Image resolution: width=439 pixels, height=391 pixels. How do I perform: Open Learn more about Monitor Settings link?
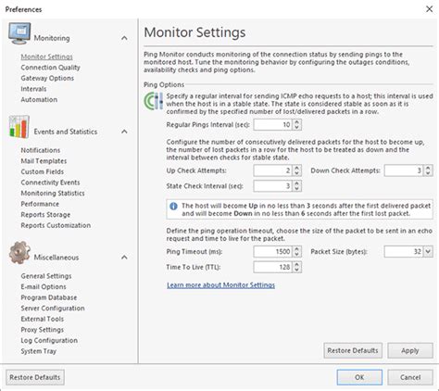pos(220,285)
